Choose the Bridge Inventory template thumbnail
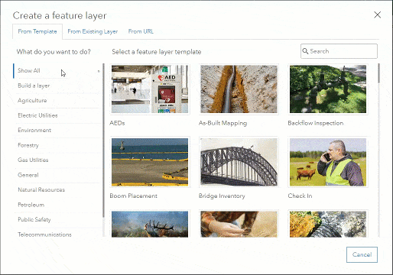 click(x=239, y=162)
